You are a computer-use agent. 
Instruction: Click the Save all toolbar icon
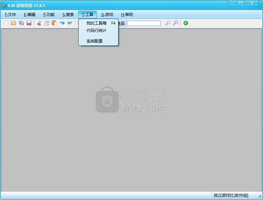point(21,23)
